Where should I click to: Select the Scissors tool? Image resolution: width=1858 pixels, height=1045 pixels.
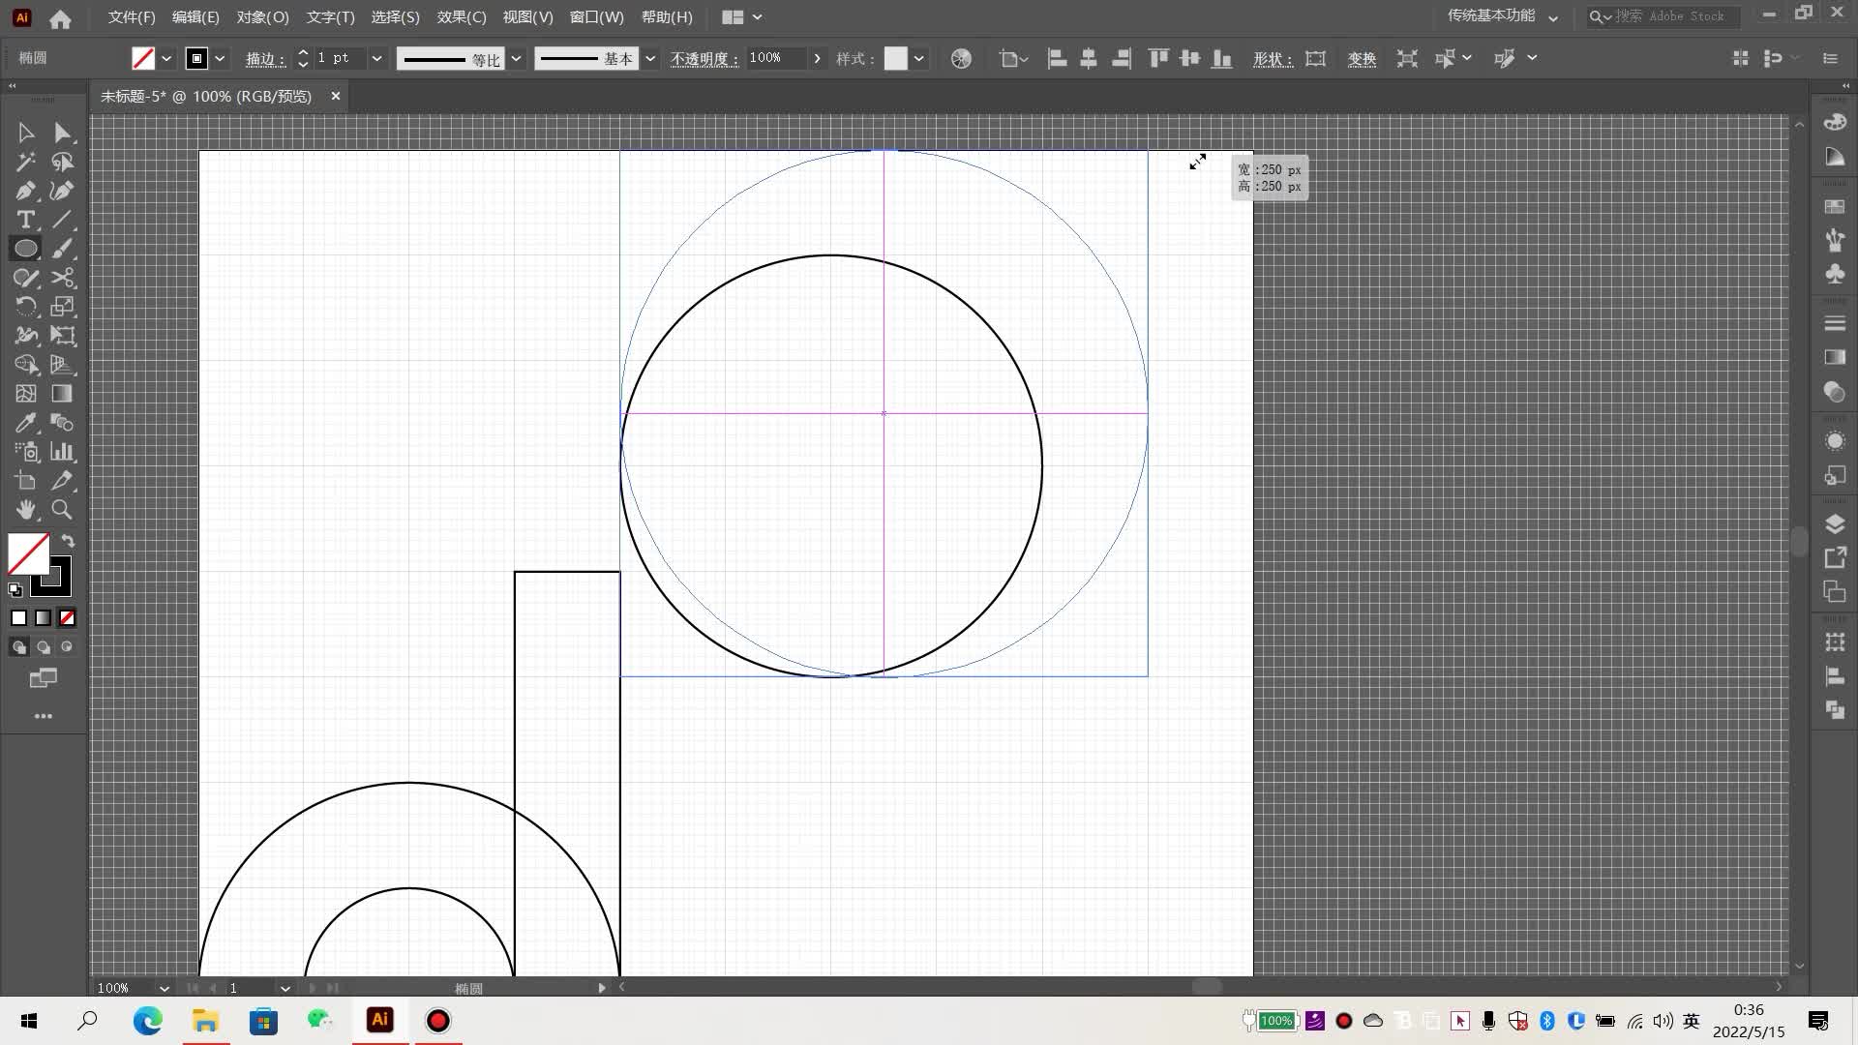[63, 278]
